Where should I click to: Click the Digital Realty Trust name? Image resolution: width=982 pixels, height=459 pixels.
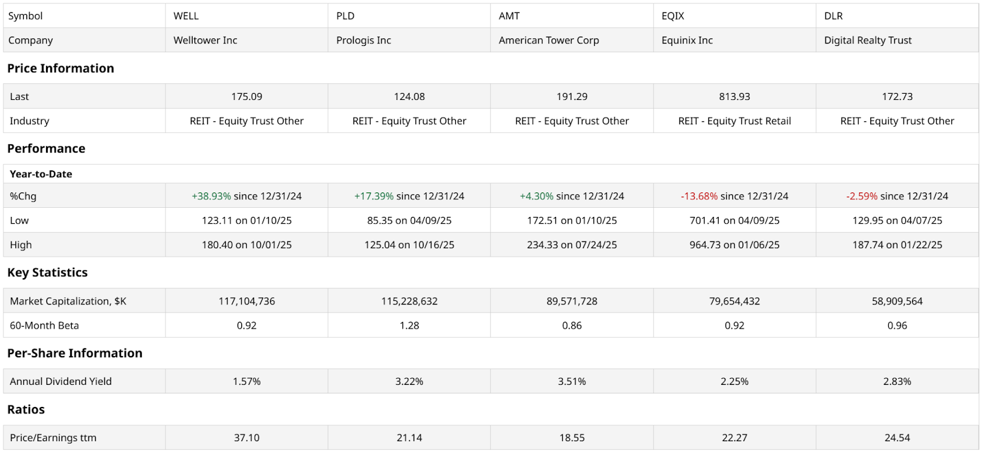coord(868,40)
